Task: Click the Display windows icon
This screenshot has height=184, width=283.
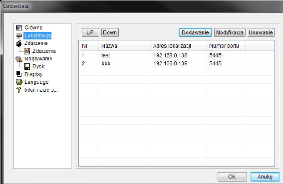Action: pyautogui.click(x=19, y=74)
